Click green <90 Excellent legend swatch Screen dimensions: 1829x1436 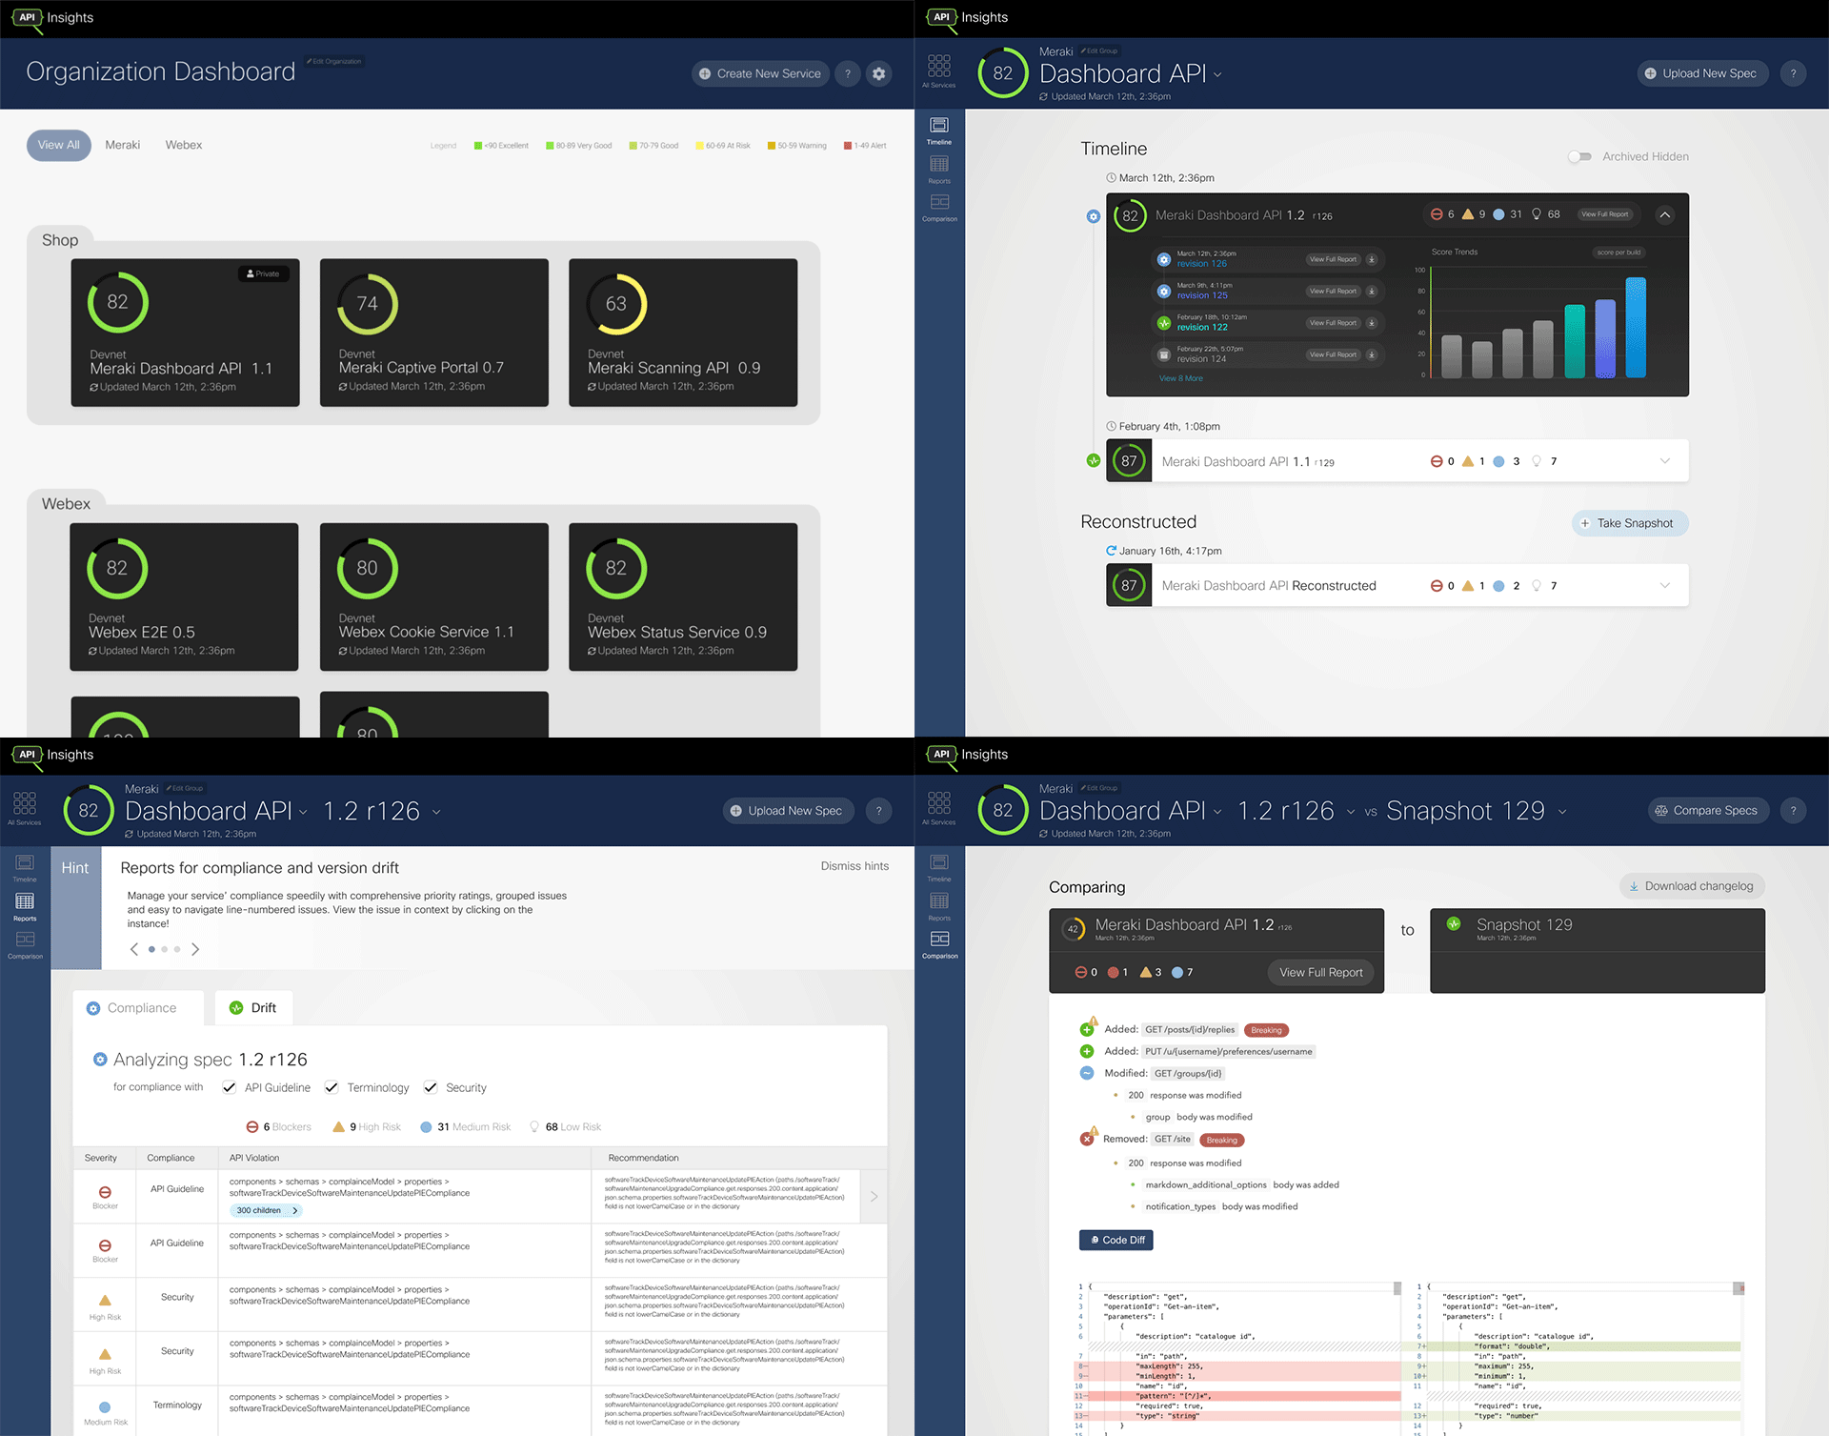click(x=478, y=146)
